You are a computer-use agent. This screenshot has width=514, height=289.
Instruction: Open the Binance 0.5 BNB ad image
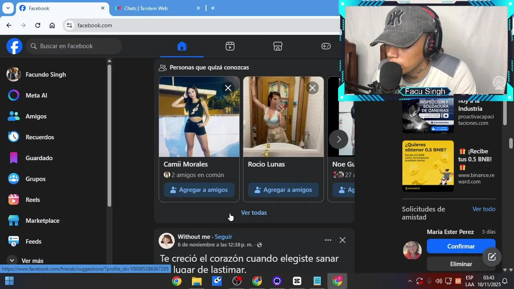pos(428,166)
